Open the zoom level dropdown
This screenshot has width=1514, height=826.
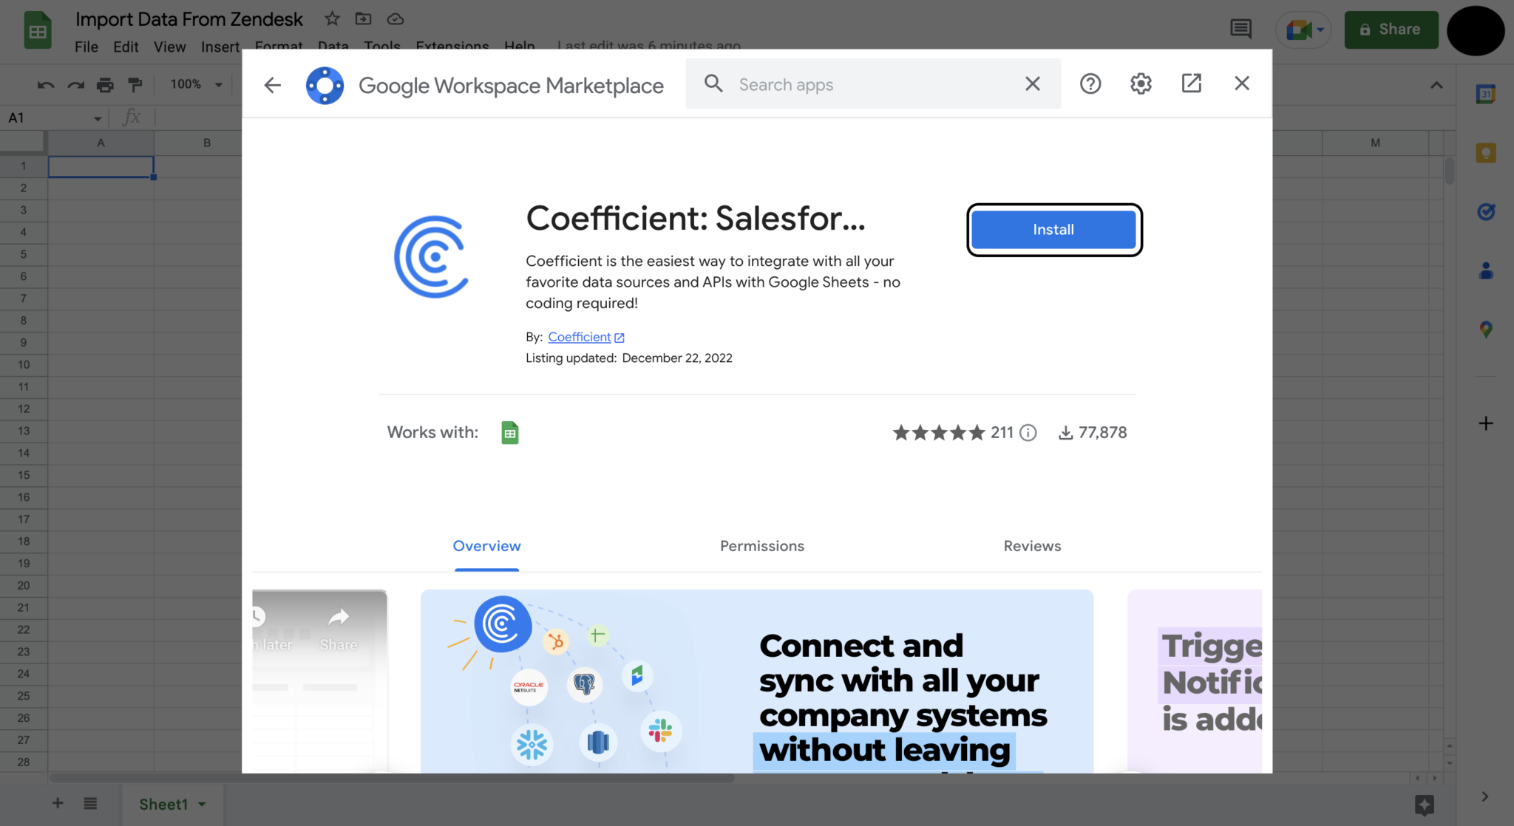(194, 83)
